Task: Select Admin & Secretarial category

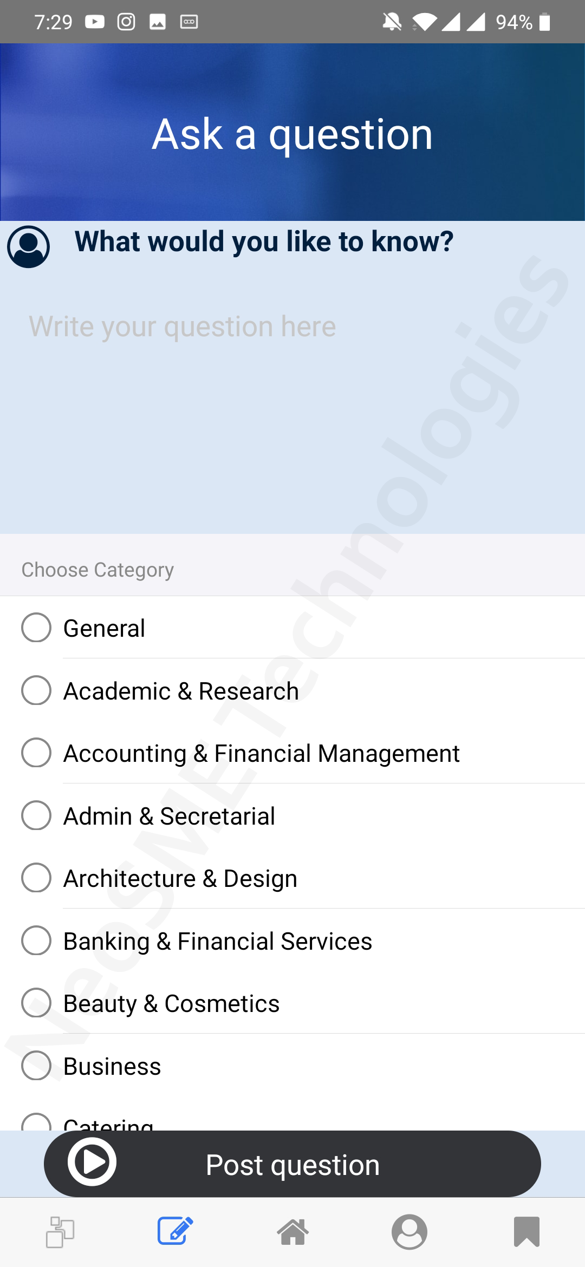Action: 36,816
